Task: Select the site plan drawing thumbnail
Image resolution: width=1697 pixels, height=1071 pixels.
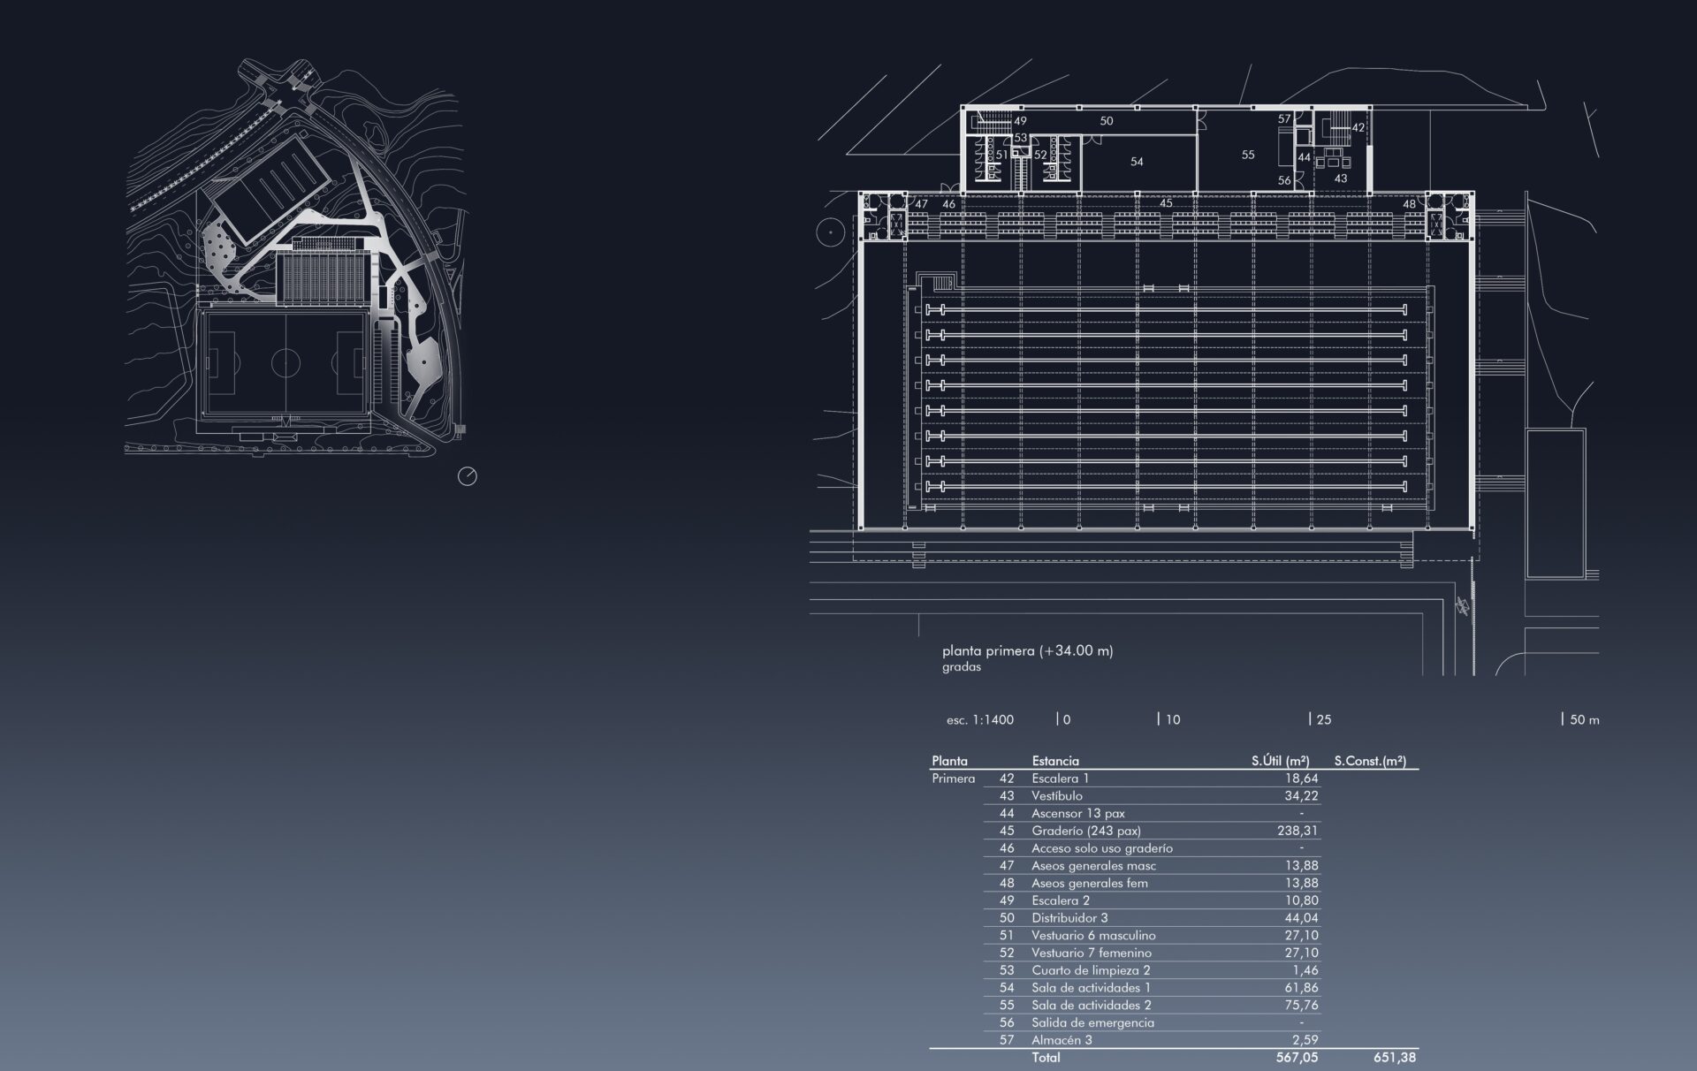Action: (295, 258)
